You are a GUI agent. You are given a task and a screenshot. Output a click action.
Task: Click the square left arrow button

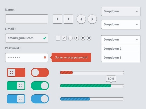pyautogui.click(x=58, y=19)
